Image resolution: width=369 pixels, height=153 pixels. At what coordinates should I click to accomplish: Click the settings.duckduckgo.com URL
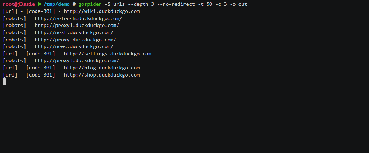click(107, 54)
